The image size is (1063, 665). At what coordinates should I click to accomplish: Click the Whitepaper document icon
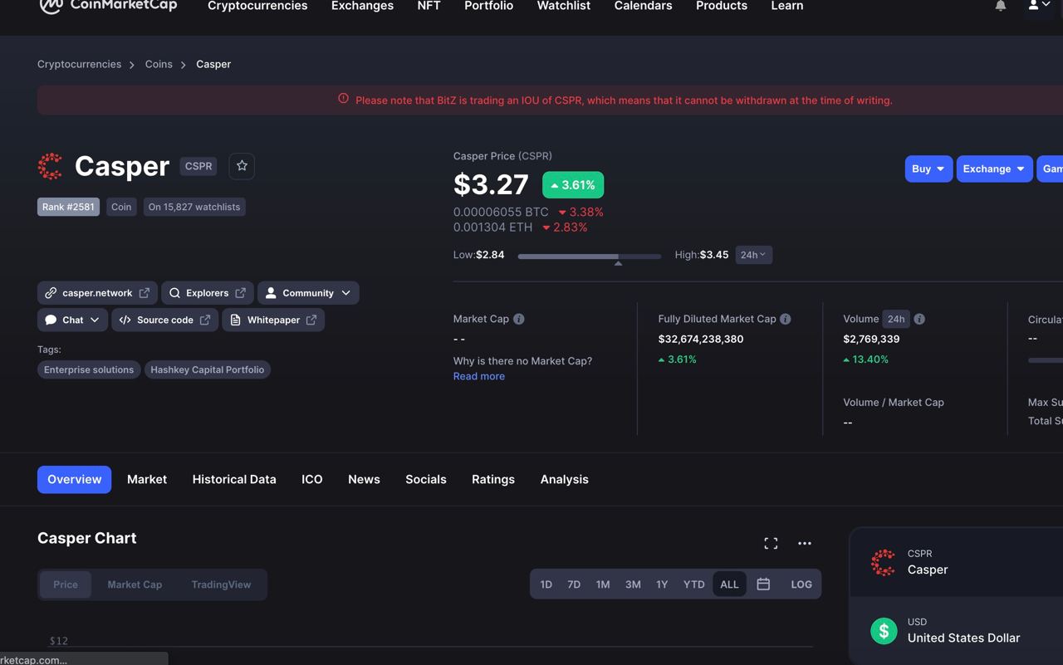[x=235, y=320]
